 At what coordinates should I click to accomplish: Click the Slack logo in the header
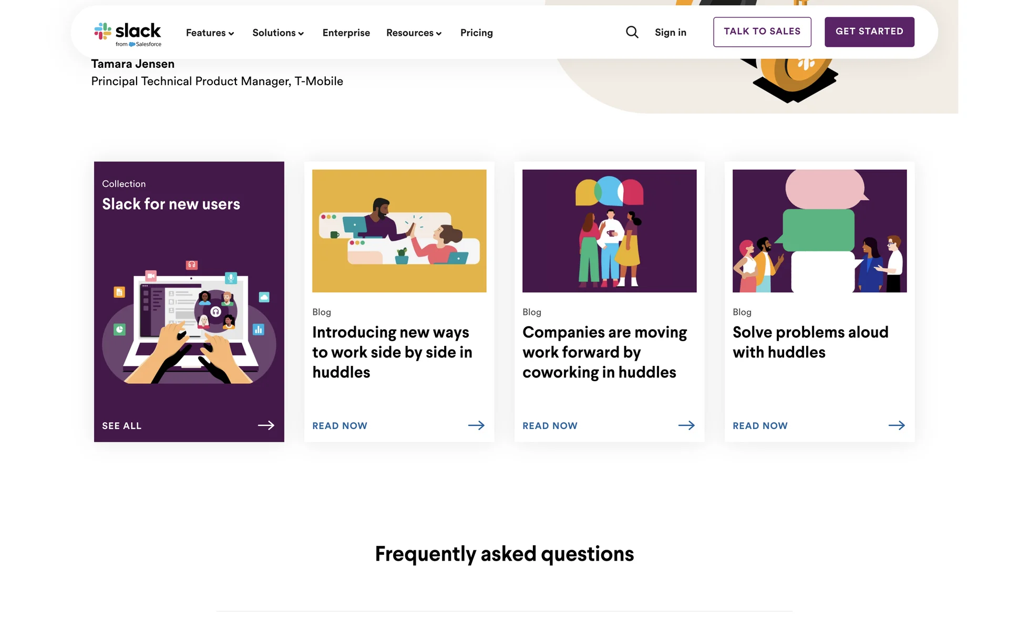[x=128, y=34]
